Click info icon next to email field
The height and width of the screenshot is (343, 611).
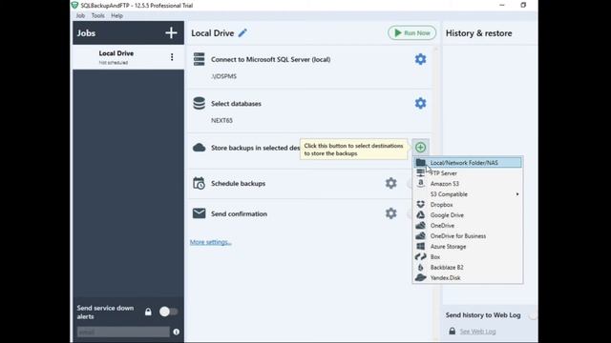[176, 332]
